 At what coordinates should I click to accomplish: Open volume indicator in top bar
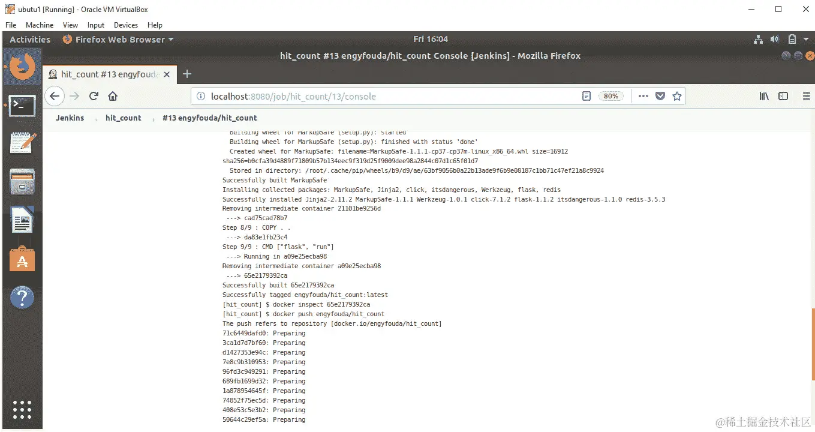point(775,40)
